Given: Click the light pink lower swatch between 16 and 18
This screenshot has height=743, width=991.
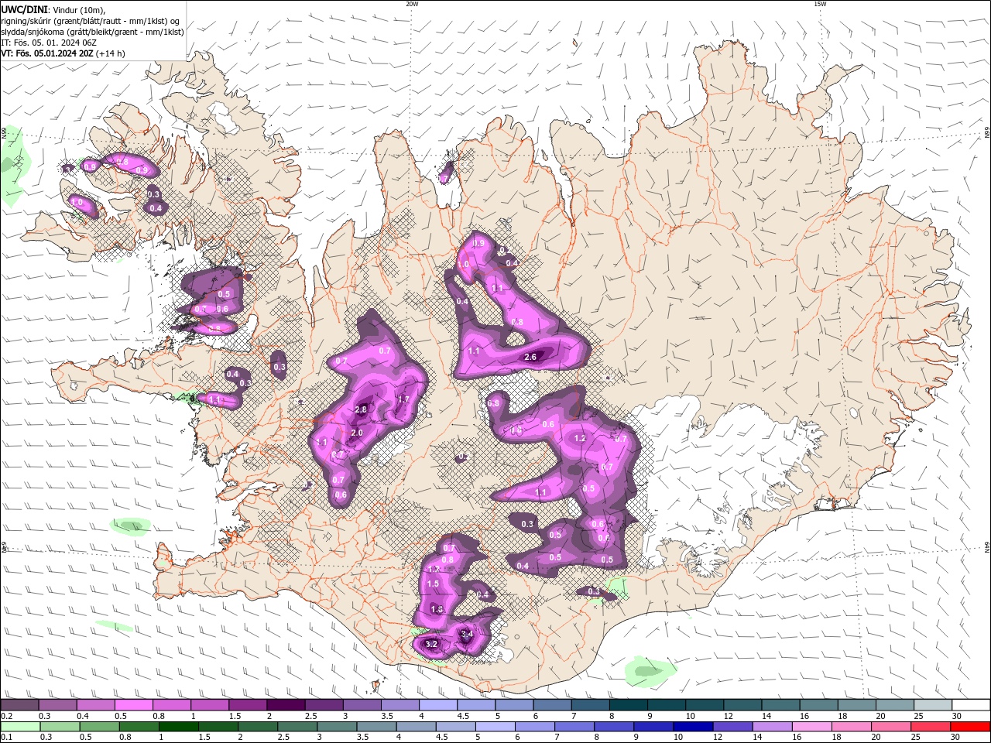Looking at the screenshot, I should [x=811, y=727].
